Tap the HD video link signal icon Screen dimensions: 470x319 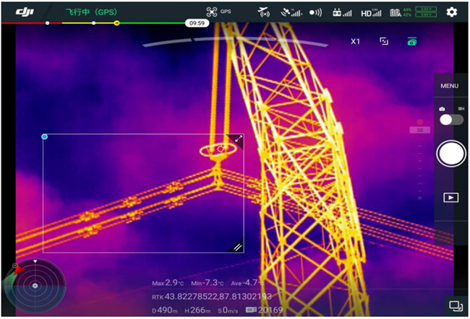(370, 12)
